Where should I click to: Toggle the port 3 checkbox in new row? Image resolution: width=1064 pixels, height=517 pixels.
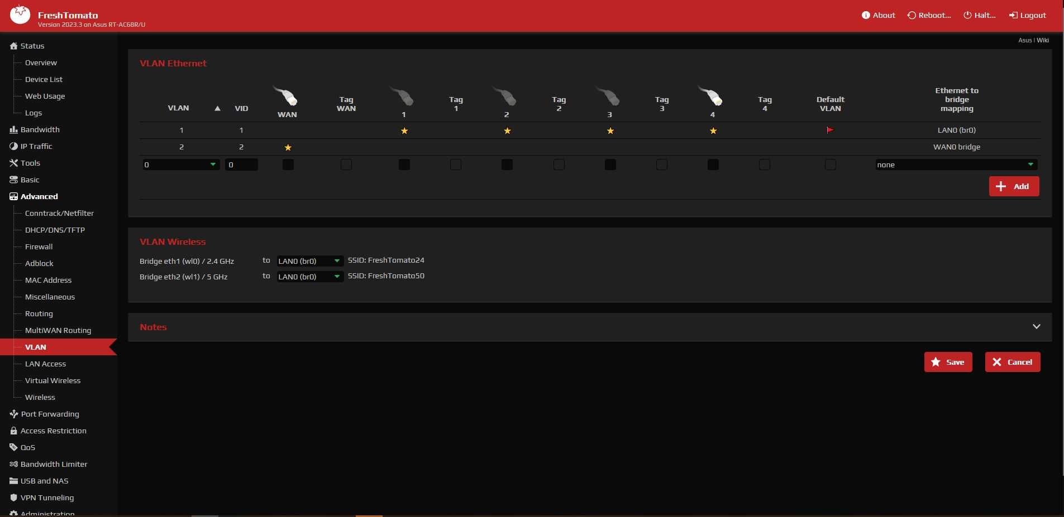(610, 165)
